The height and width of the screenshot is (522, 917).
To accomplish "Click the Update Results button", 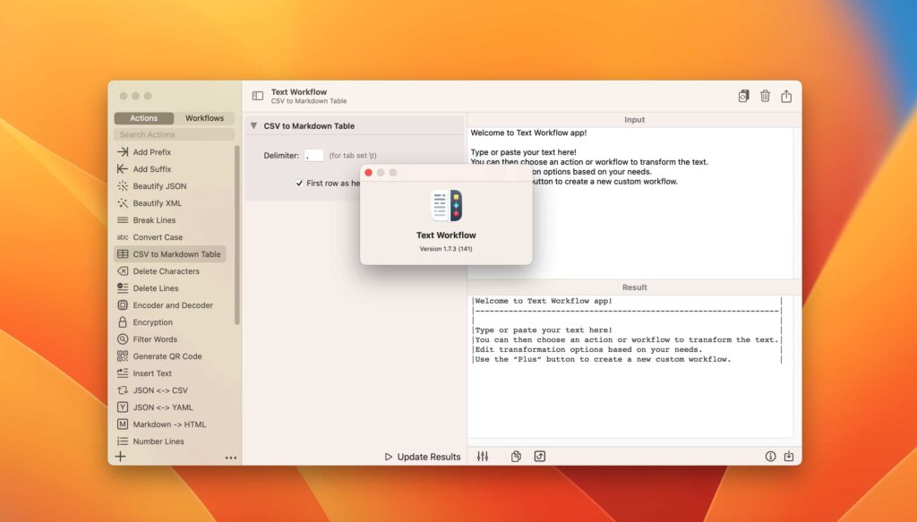I will (x=421, y=456).
